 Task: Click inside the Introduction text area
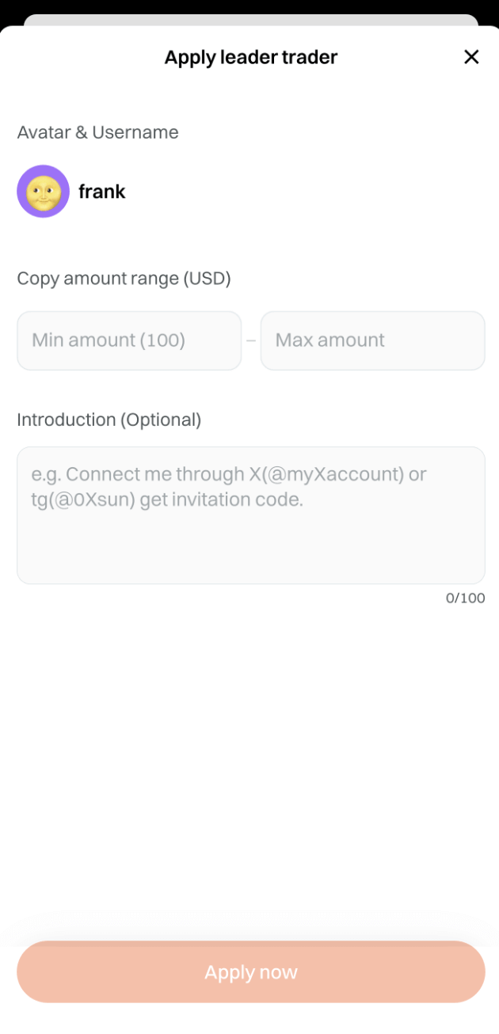[251, 515]
